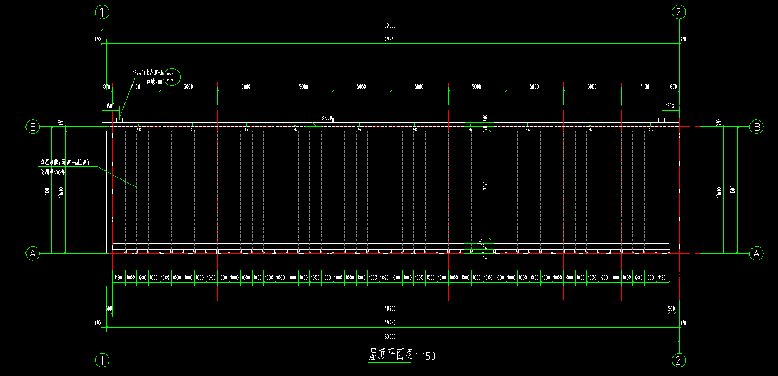Click the top-right axis bubble 2
Screen dimensions: 778x376
click(x=680, y=12)
